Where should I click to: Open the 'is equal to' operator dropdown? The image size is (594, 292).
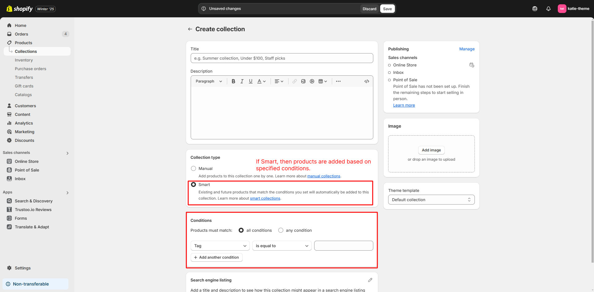click(282, 246)
